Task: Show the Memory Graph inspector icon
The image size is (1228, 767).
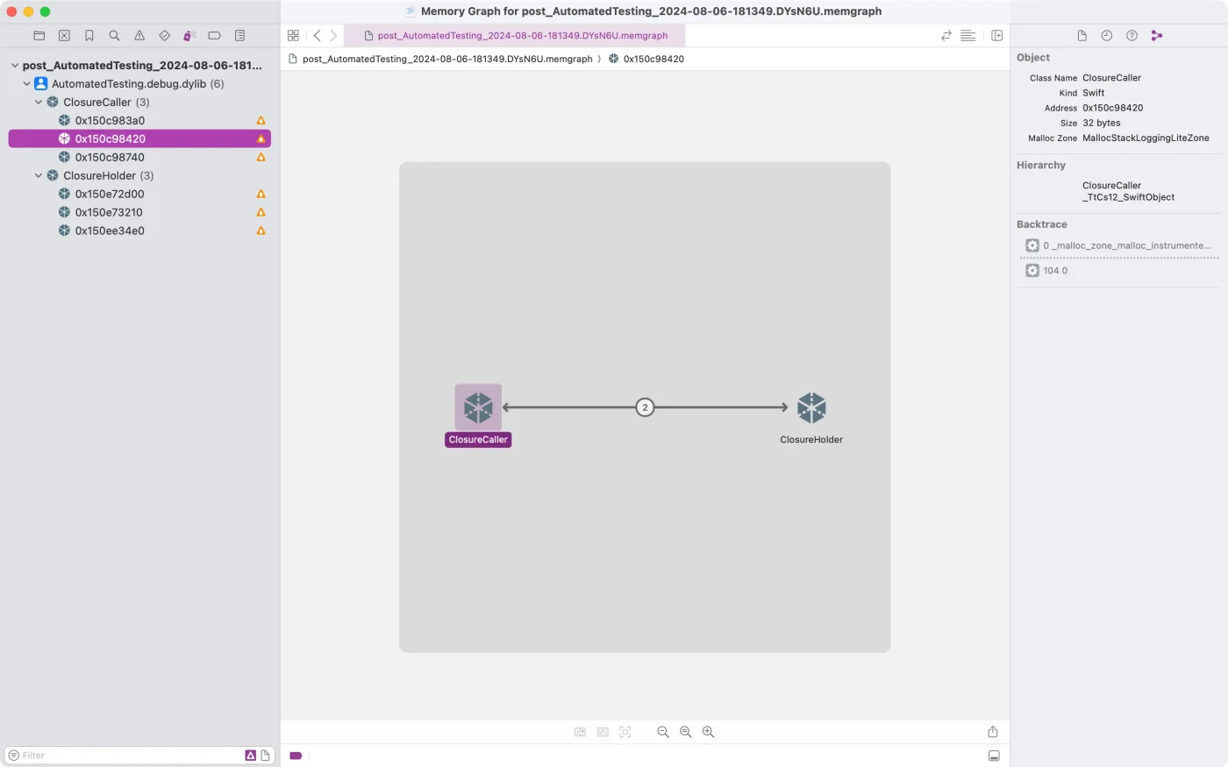Action: tap(1156, 36)
